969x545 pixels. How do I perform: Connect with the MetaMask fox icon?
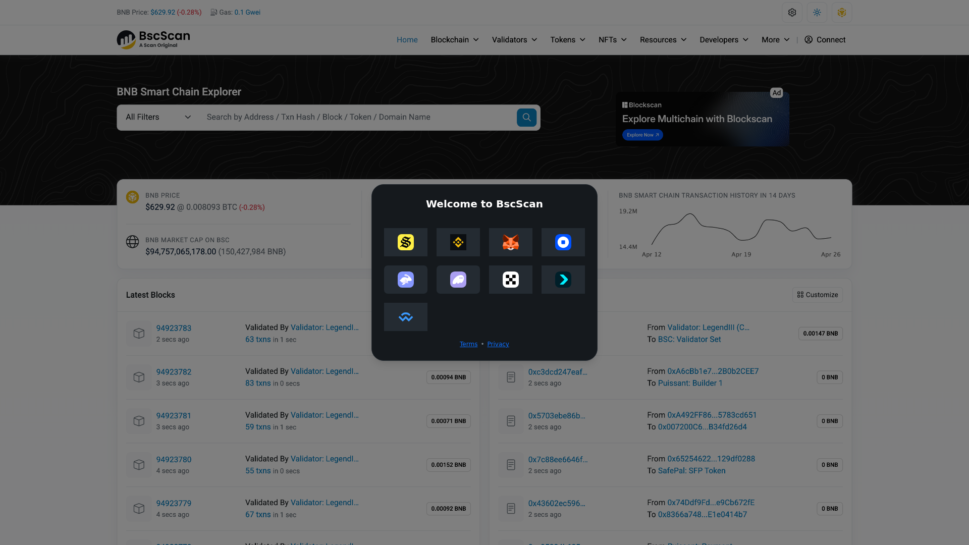point(510,242)
